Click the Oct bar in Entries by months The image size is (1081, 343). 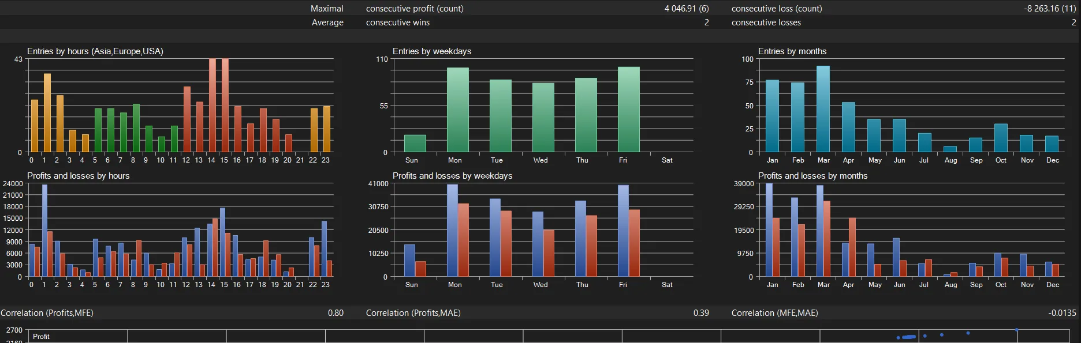pos(1001,138)
